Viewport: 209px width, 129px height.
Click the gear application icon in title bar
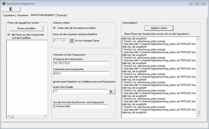point(4,4)
